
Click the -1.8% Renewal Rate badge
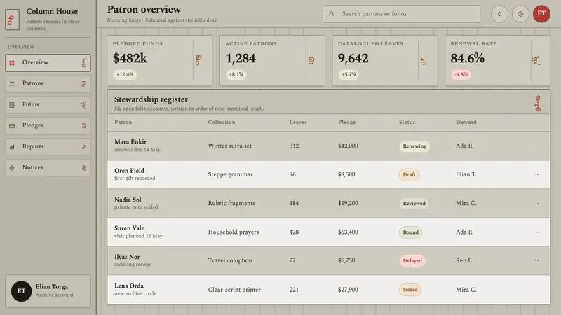point(461,74)
